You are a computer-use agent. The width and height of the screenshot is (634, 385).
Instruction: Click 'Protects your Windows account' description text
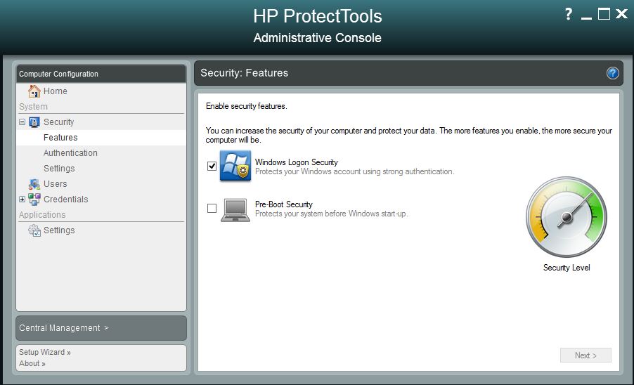coord(354,171)
